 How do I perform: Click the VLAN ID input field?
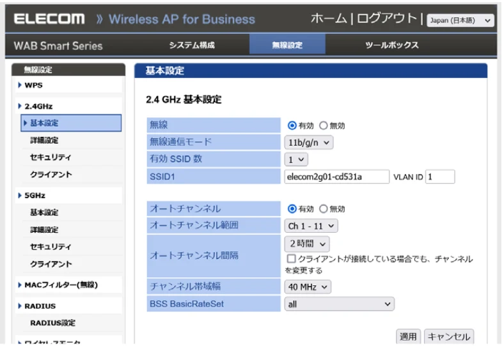pos(440,177)
